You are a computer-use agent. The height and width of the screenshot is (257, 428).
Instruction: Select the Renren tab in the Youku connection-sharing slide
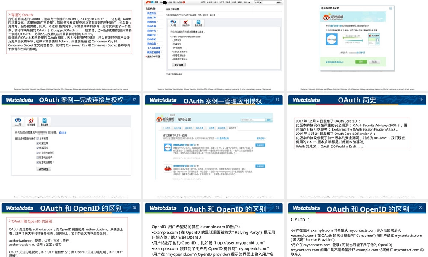click(173, 23)
